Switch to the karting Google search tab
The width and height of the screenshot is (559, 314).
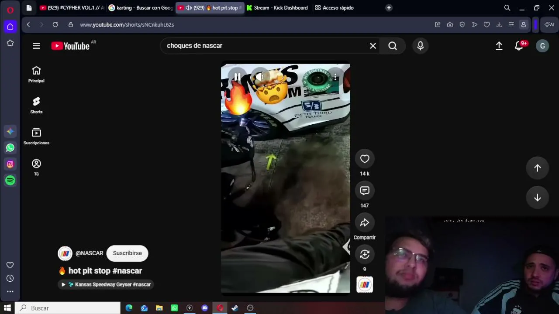pos(141,8)
